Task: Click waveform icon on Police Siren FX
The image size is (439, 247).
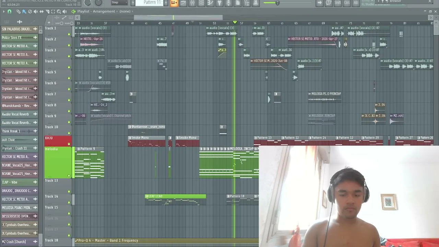Action: 35,38
